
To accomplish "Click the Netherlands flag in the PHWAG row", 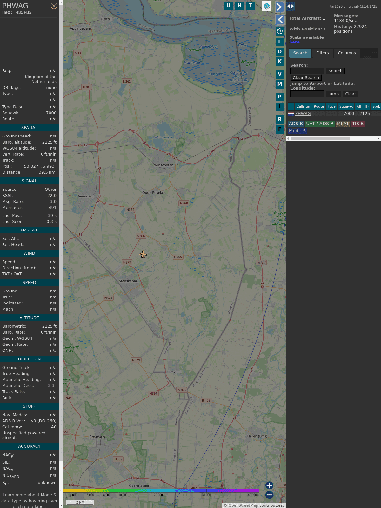I will pos(291,113).
